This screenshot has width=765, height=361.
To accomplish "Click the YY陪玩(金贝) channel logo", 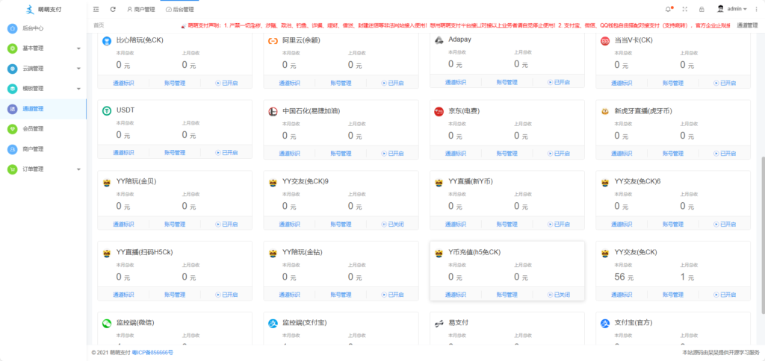I will 107,183.
